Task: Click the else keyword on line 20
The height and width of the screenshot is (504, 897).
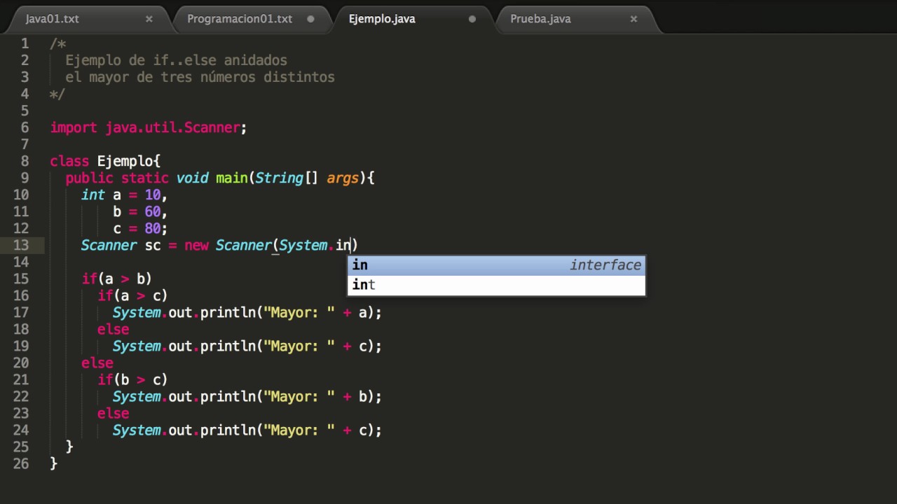Action: pos(97,363)
